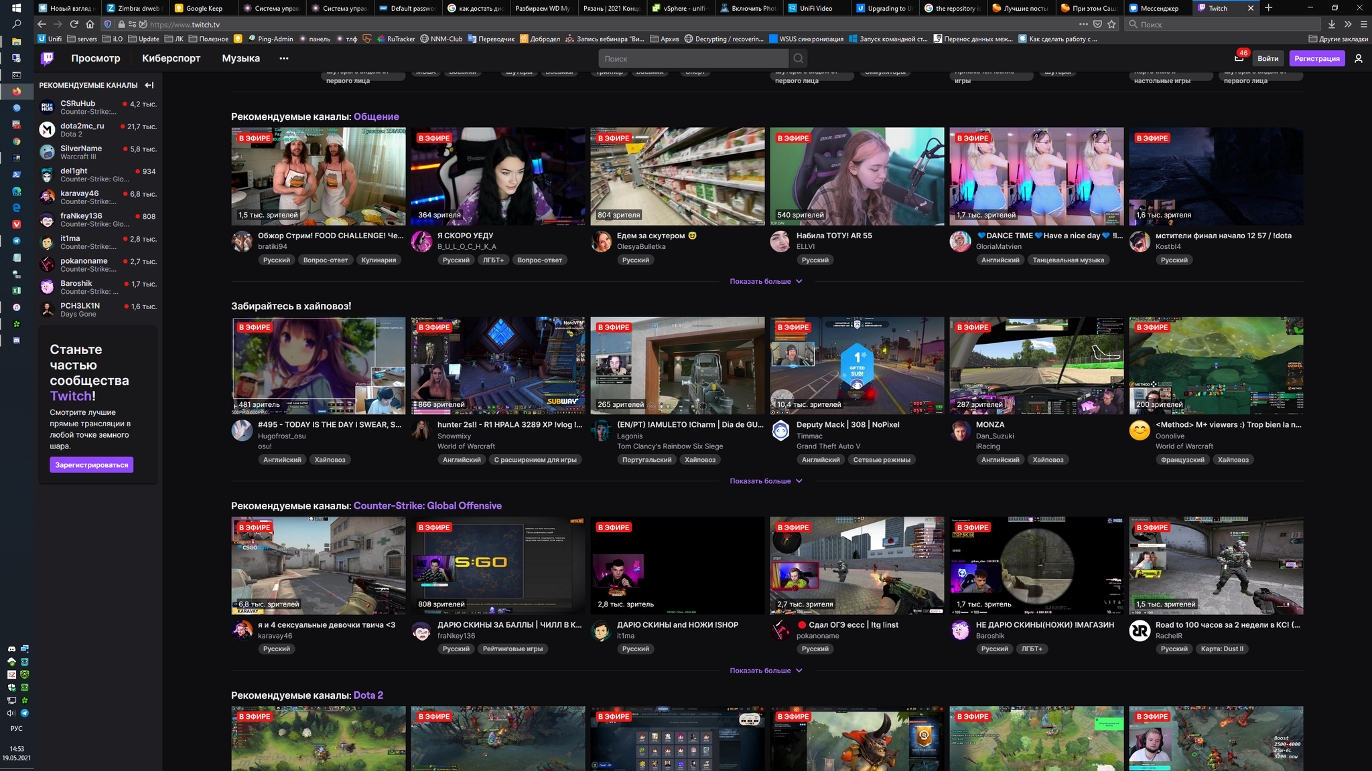Open MONZA iRacing stream thumbnail

tap(1036, 365)
